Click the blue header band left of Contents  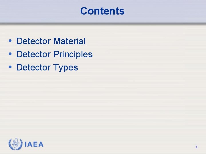[37, 11]
